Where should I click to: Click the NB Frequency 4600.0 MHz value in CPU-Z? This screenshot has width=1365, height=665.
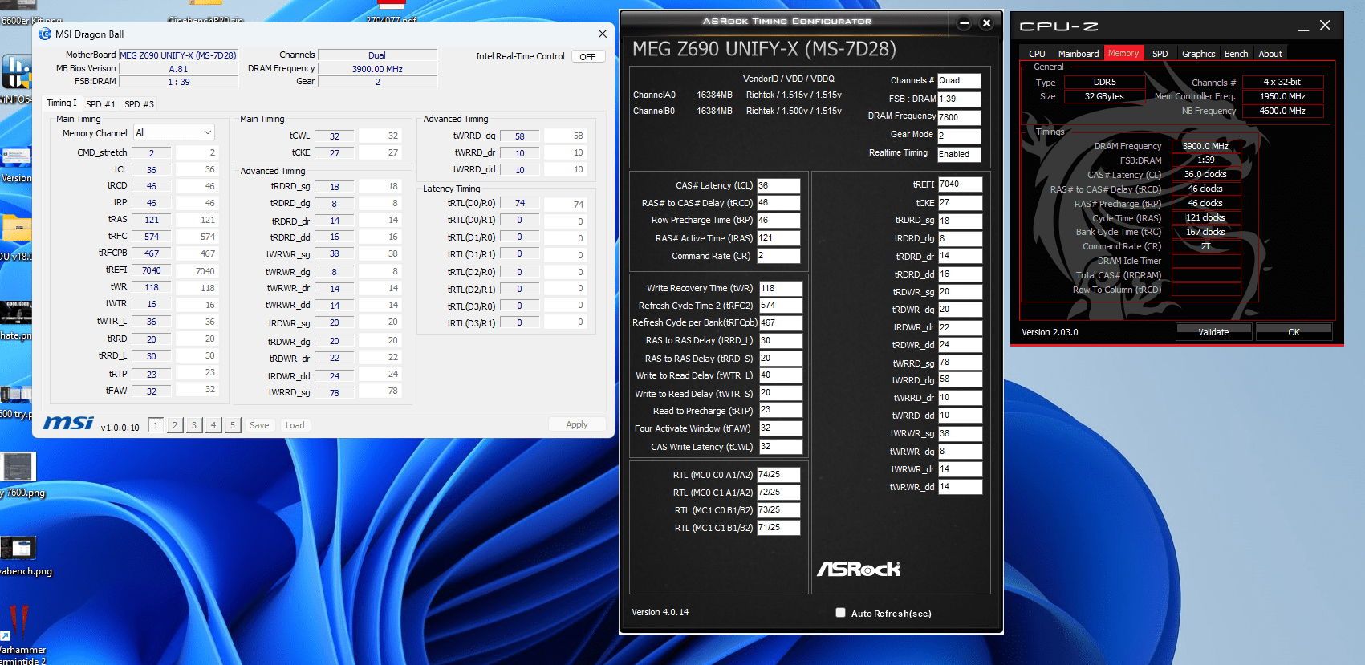(1282, 111)
